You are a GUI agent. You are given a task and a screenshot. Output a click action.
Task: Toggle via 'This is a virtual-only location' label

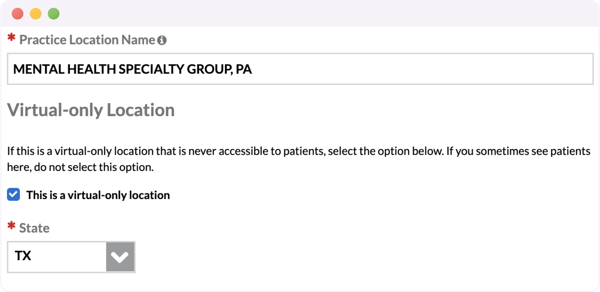tap(98, 195)
